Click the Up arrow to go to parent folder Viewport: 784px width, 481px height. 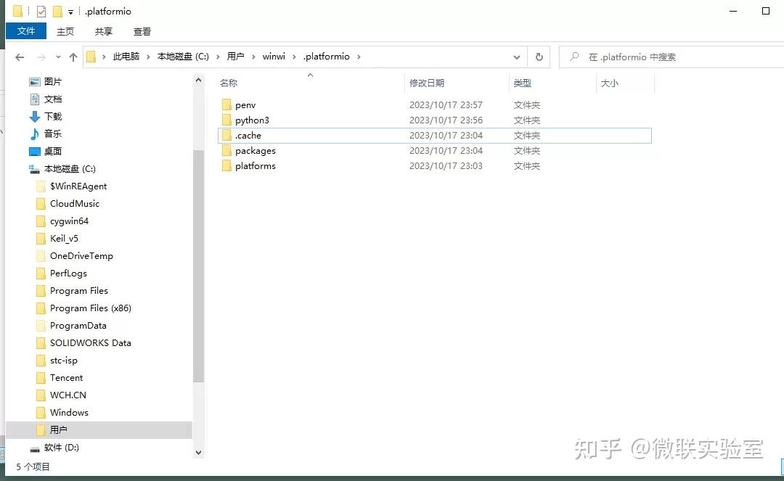(73, 56)
